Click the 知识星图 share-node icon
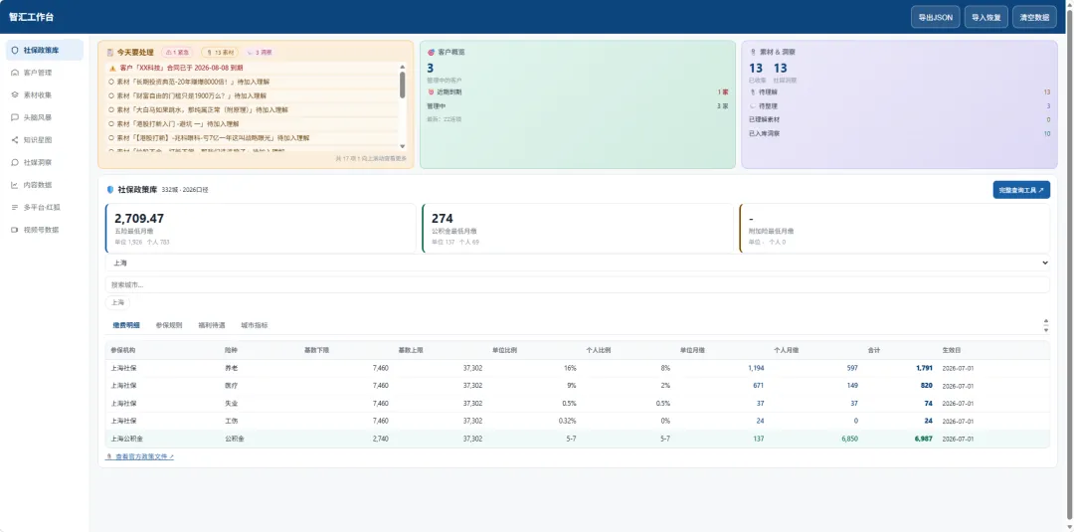This screenshot has width=1074, height=532. [15, 139]
